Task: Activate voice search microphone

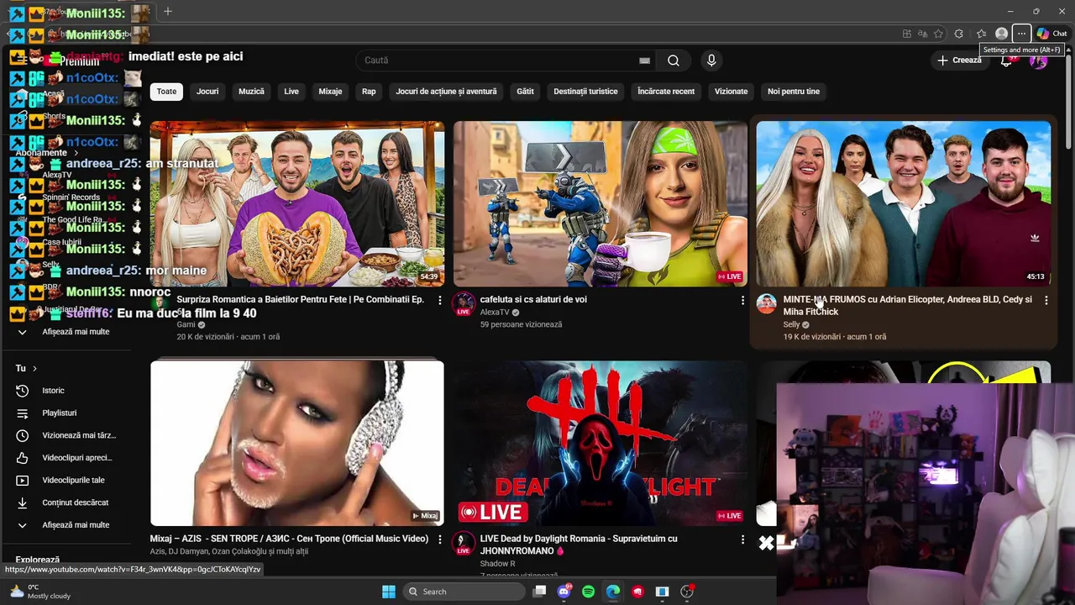Action: [x=711, y=60]
